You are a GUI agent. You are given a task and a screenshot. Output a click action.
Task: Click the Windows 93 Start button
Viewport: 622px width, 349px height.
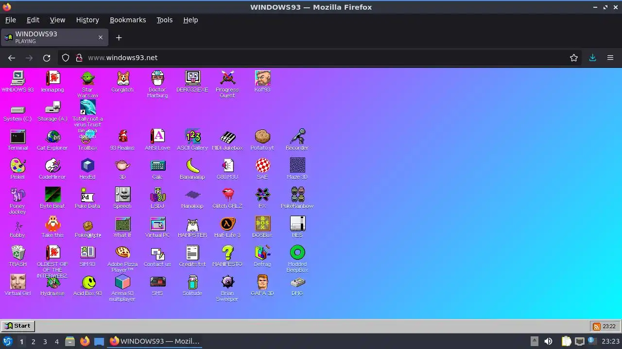(x=18, y=326)
